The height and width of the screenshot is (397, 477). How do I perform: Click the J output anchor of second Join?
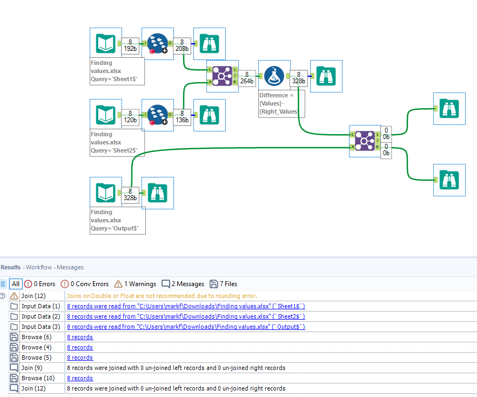tap(378, 141)
